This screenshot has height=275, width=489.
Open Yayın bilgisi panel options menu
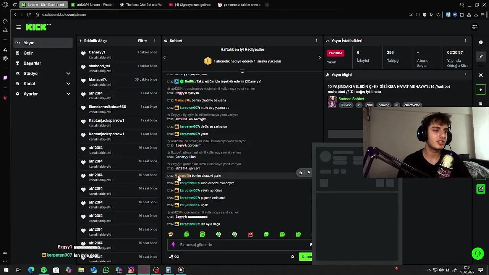(x=465, y=75)
